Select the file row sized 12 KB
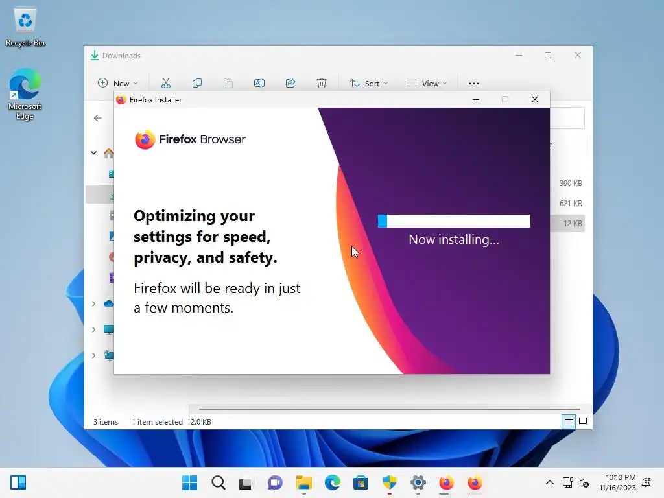 [567, 223]
